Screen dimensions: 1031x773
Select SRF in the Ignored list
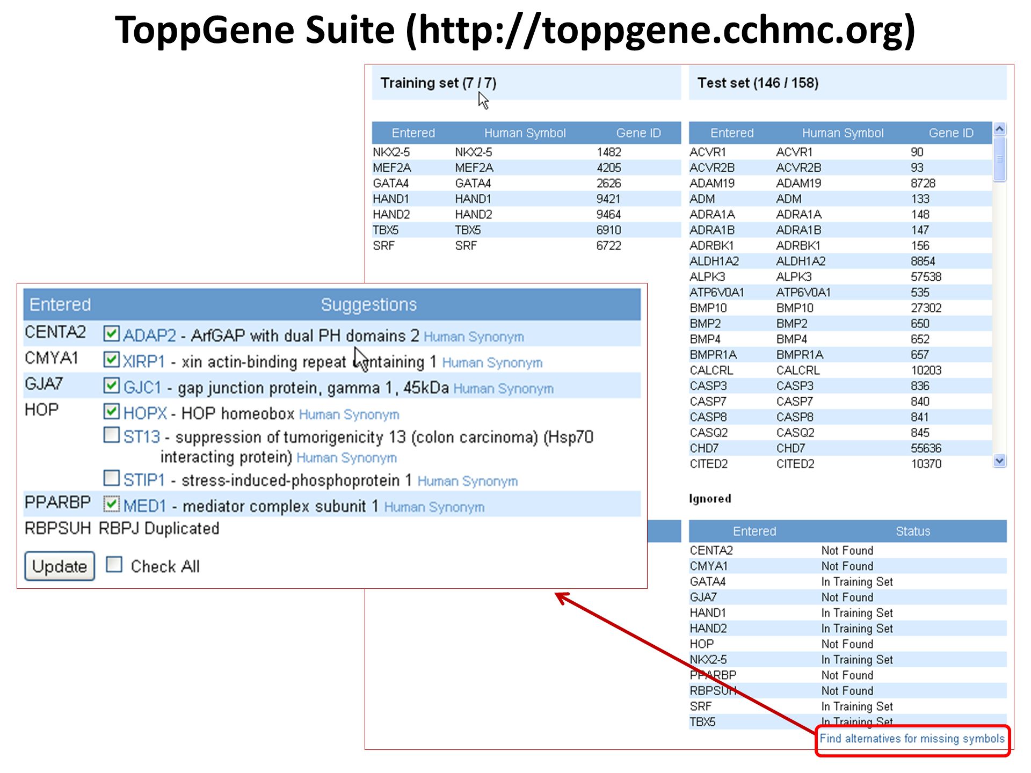coord(701,706)
